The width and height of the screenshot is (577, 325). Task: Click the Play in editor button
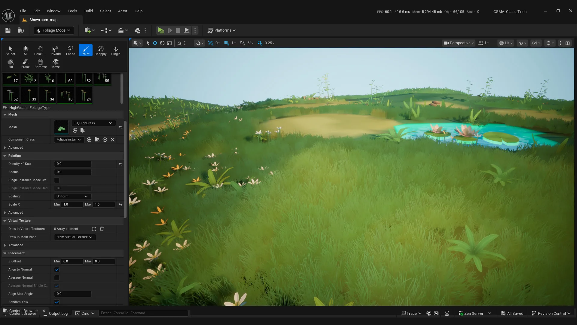(x=161, y=30)
